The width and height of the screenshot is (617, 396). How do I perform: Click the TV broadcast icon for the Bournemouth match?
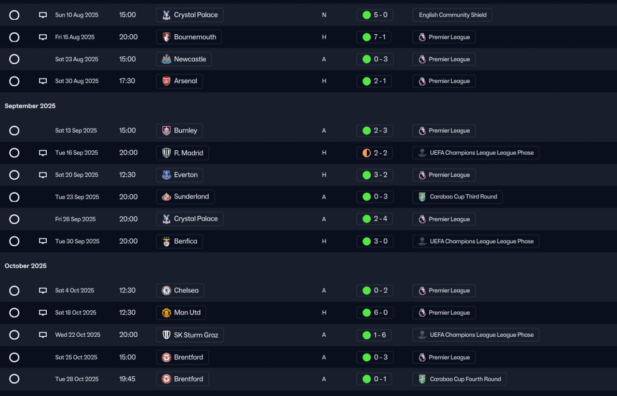pos(43,37)
